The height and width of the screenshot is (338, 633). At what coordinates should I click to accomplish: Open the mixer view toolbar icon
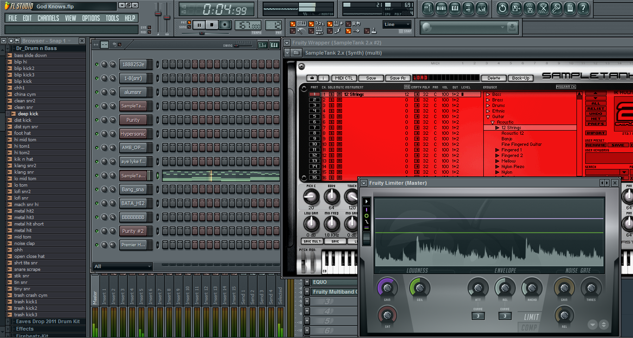coord(481,8)
